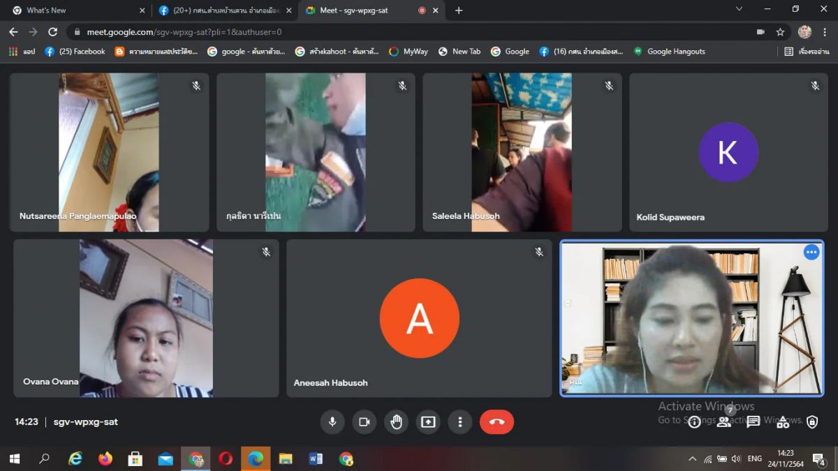Open the three-dot more options menu
The width and height of the screenshot is (838, 471).
coord(460,422)
